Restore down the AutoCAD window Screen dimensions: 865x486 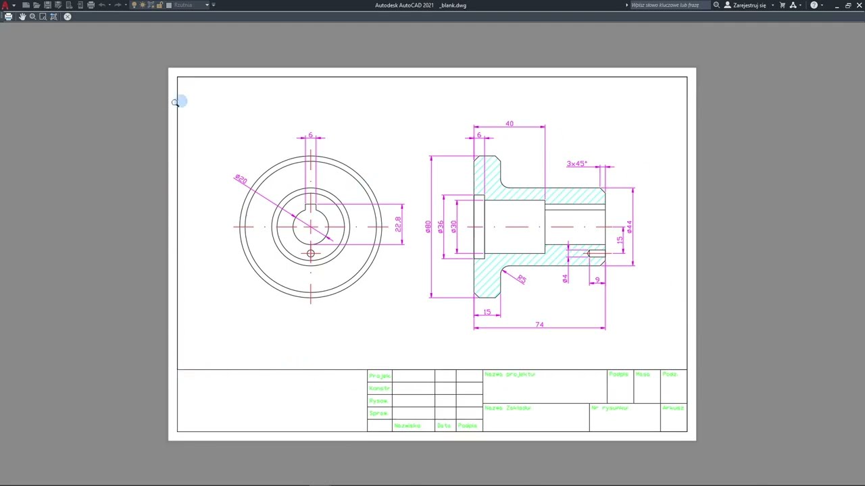pos(848,5)
